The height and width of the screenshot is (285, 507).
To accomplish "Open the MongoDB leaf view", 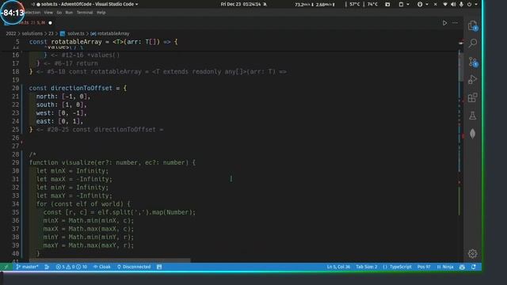I will click(472, 134).
